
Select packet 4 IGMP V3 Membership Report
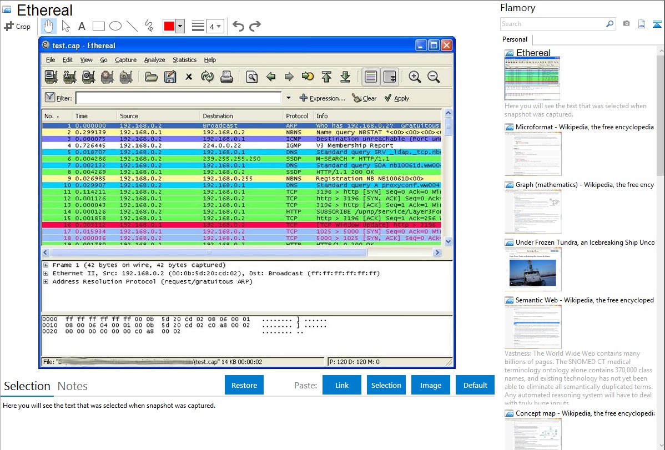(241, 145)
